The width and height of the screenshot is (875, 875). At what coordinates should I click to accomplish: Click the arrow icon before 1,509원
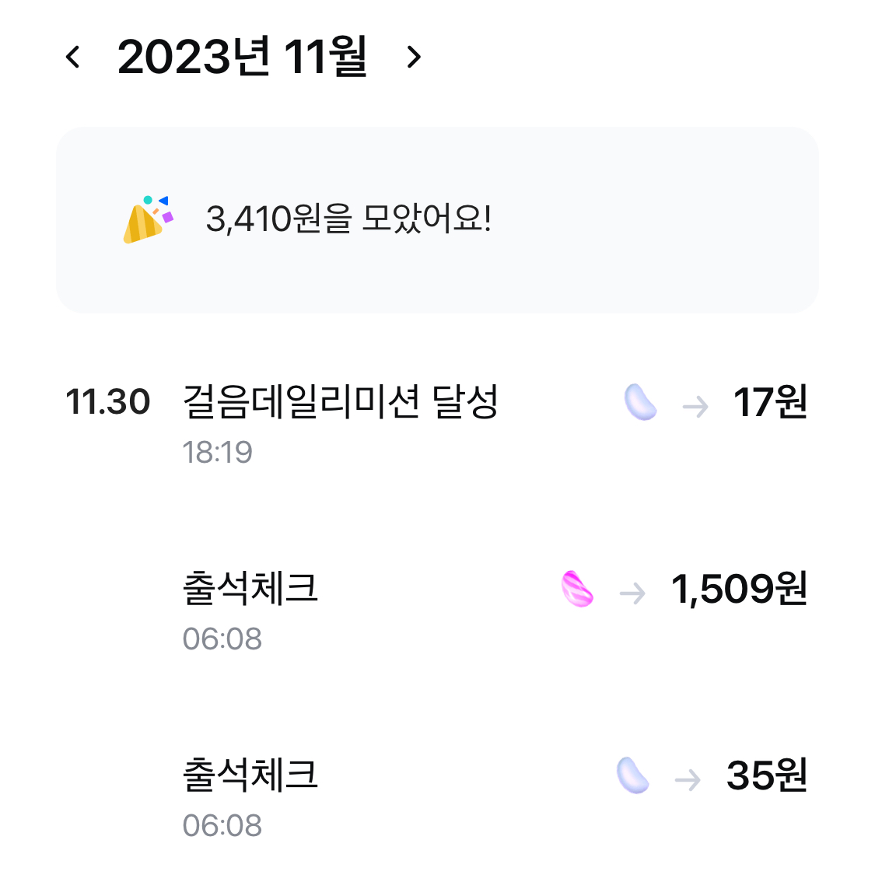634,593
